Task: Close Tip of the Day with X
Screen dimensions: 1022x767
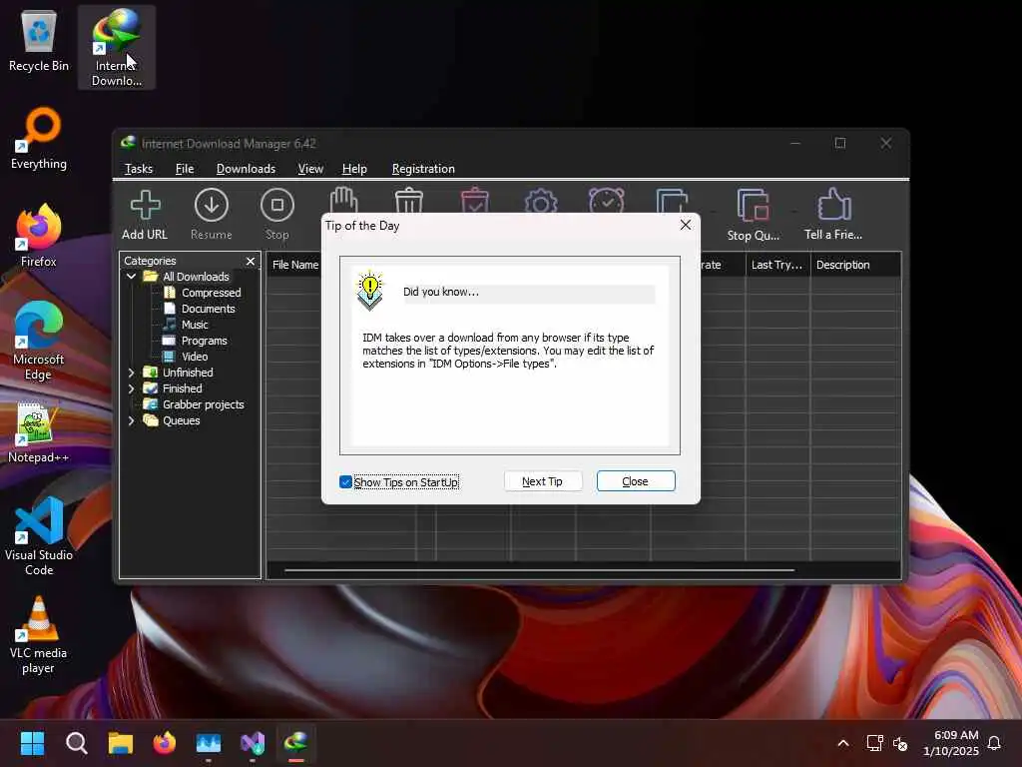Action: click(685, 225)
